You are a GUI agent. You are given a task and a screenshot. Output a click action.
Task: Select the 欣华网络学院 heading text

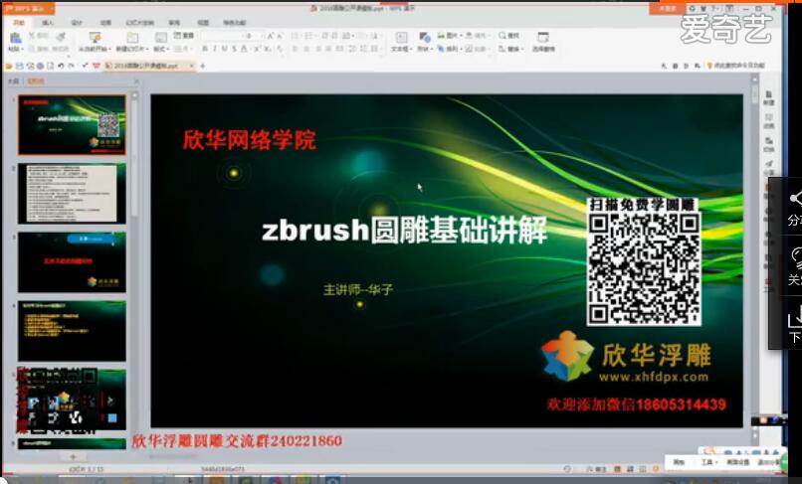coord(249,139)
